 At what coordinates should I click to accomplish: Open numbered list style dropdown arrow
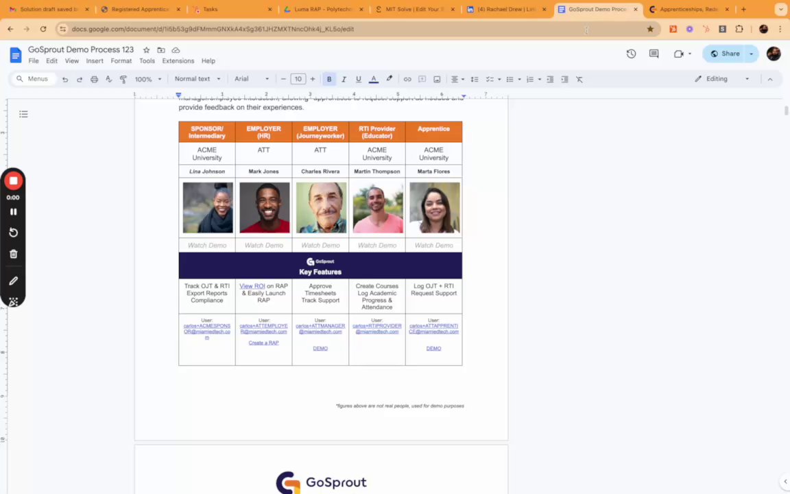tap(540, 79)
